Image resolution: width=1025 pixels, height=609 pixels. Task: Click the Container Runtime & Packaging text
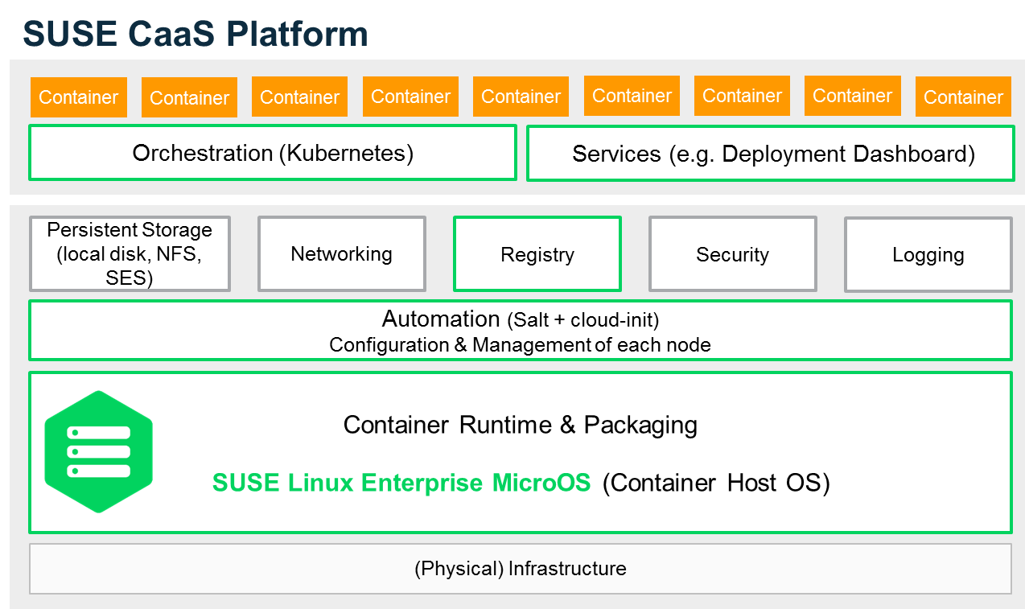[521, 425]
